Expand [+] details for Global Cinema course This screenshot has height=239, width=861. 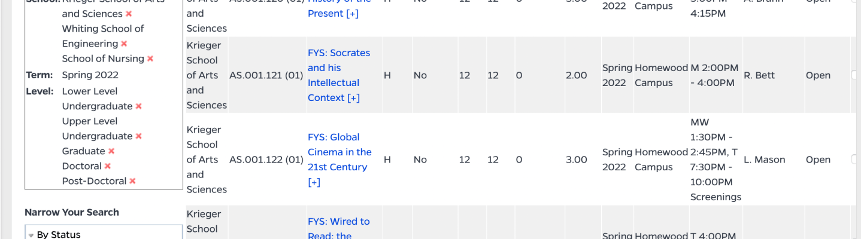click(x=314, y=182)
